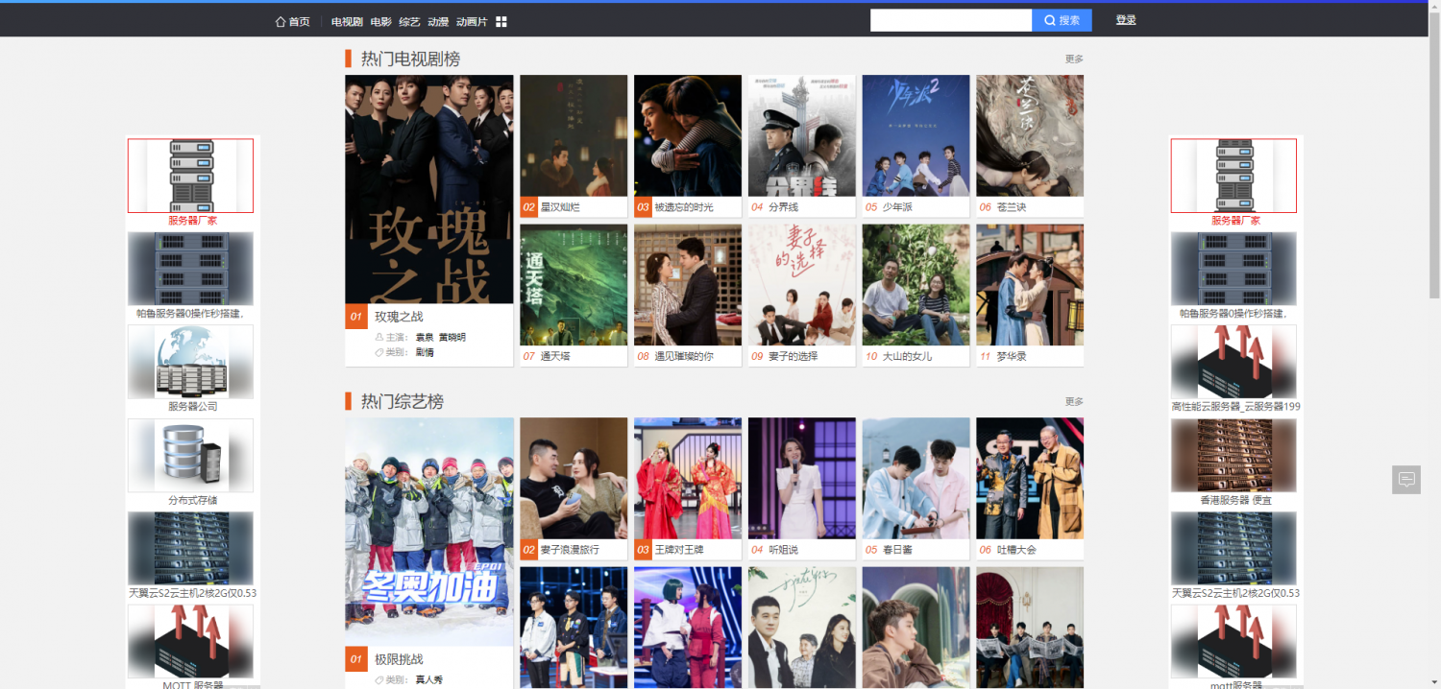This screenshot has width=1441, height=689.
Task: Open the 听姐说 poster
Action: coord(802,478)
